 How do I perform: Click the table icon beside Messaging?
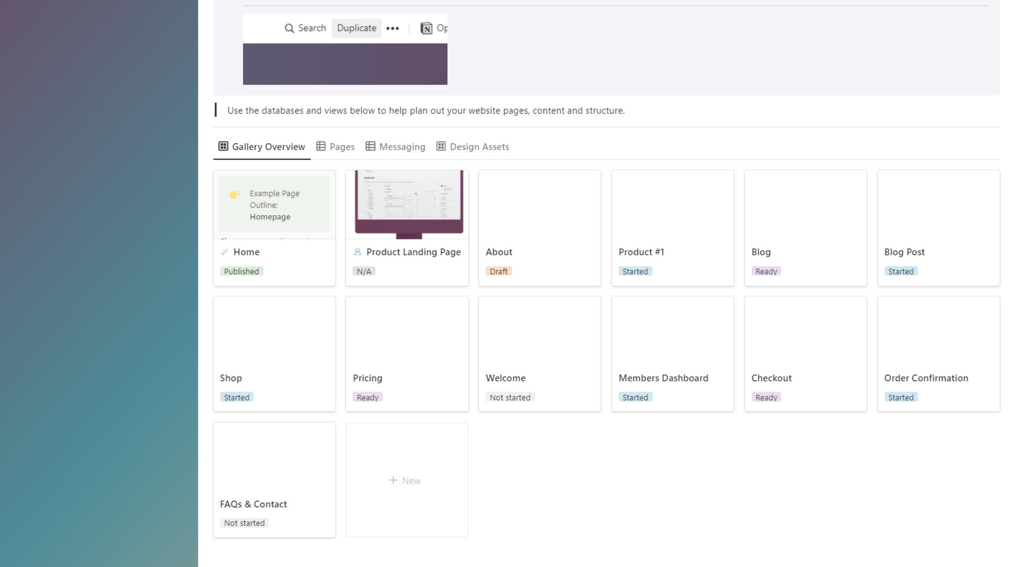point(371,146)
